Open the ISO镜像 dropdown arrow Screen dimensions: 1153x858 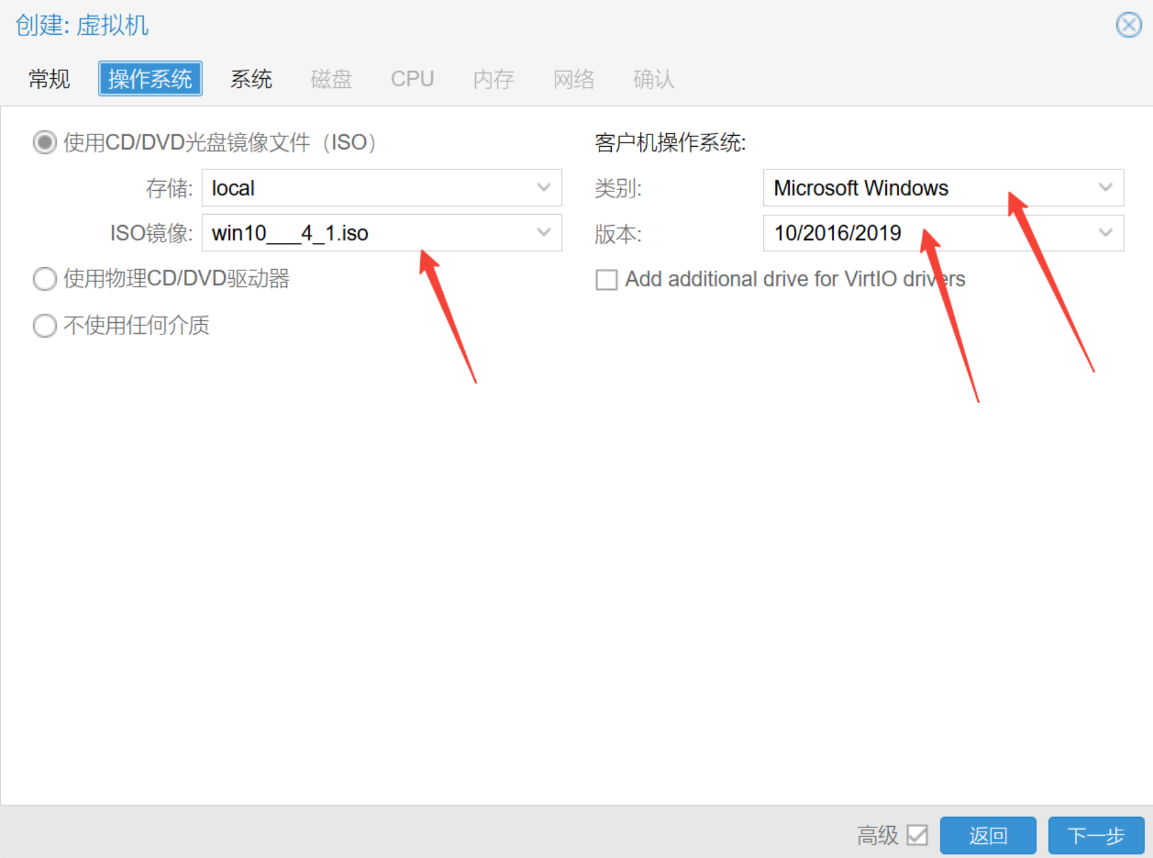tap(543, 232)
